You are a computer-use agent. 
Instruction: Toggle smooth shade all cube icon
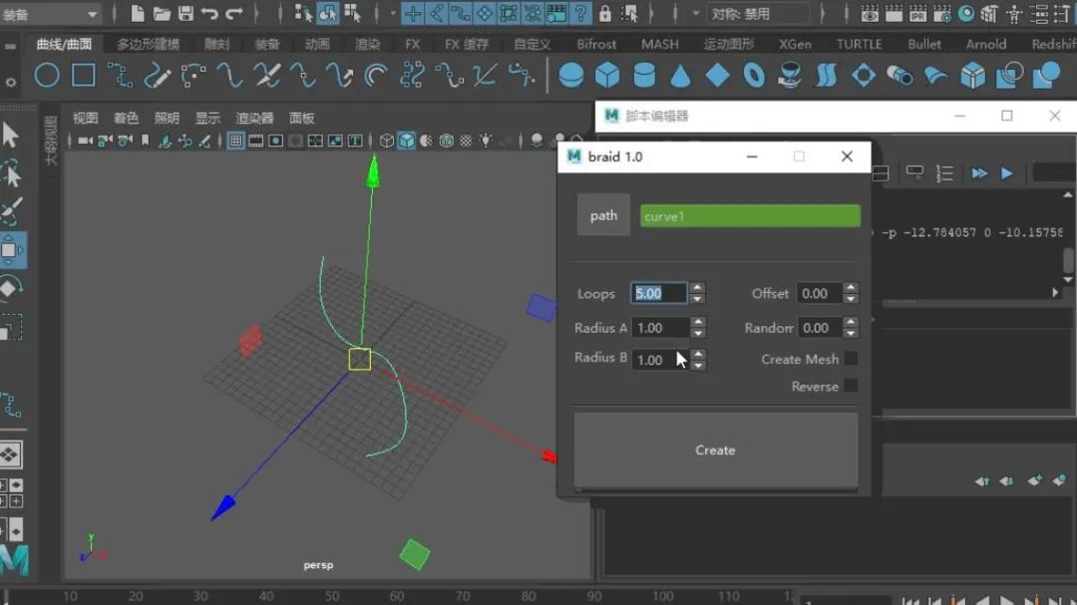tap(407, 141)
